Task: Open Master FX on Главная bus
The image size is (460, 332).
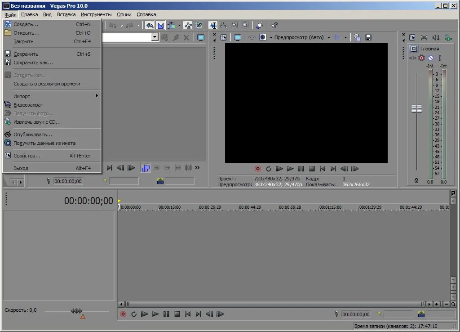Action: click(x=413, y=58)
